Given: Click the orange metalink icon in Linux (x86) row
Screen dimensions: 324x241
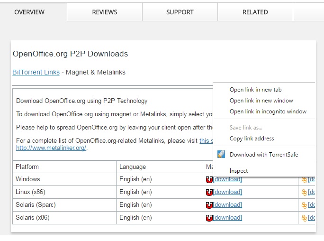Looking at the screenshot, I should (x=304, y=193).
